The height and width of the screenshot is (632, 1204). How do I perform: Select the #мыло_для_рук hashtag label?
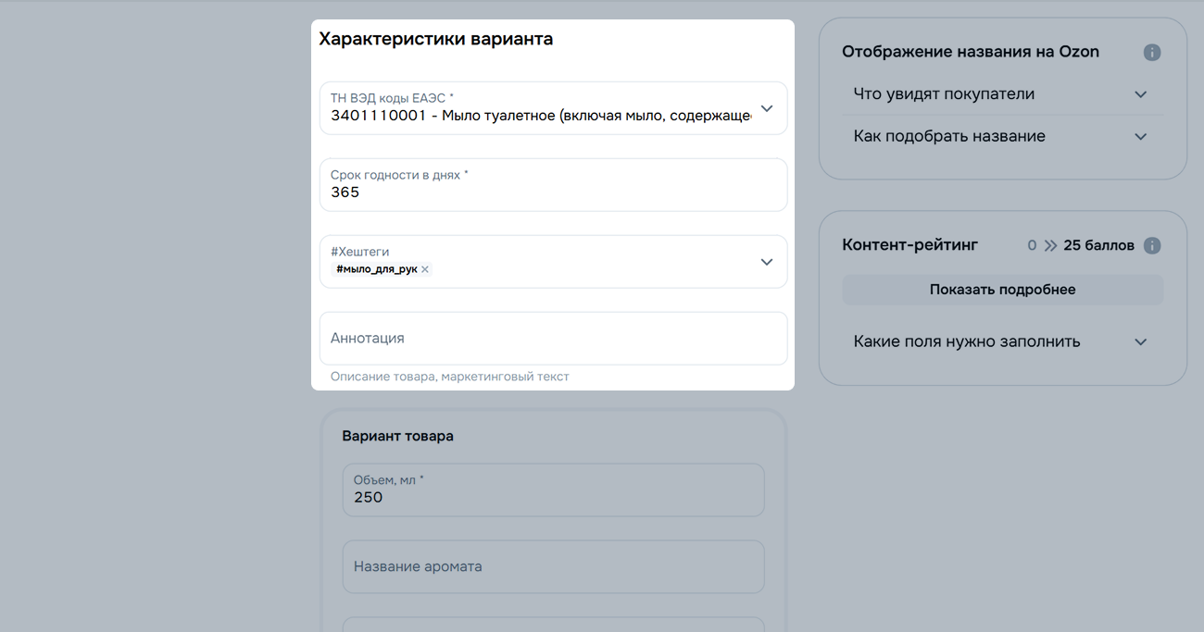(x=377, y=270)
